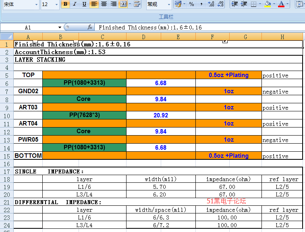
Task: Click the Select All corner button
Action: tap(7, 37)
